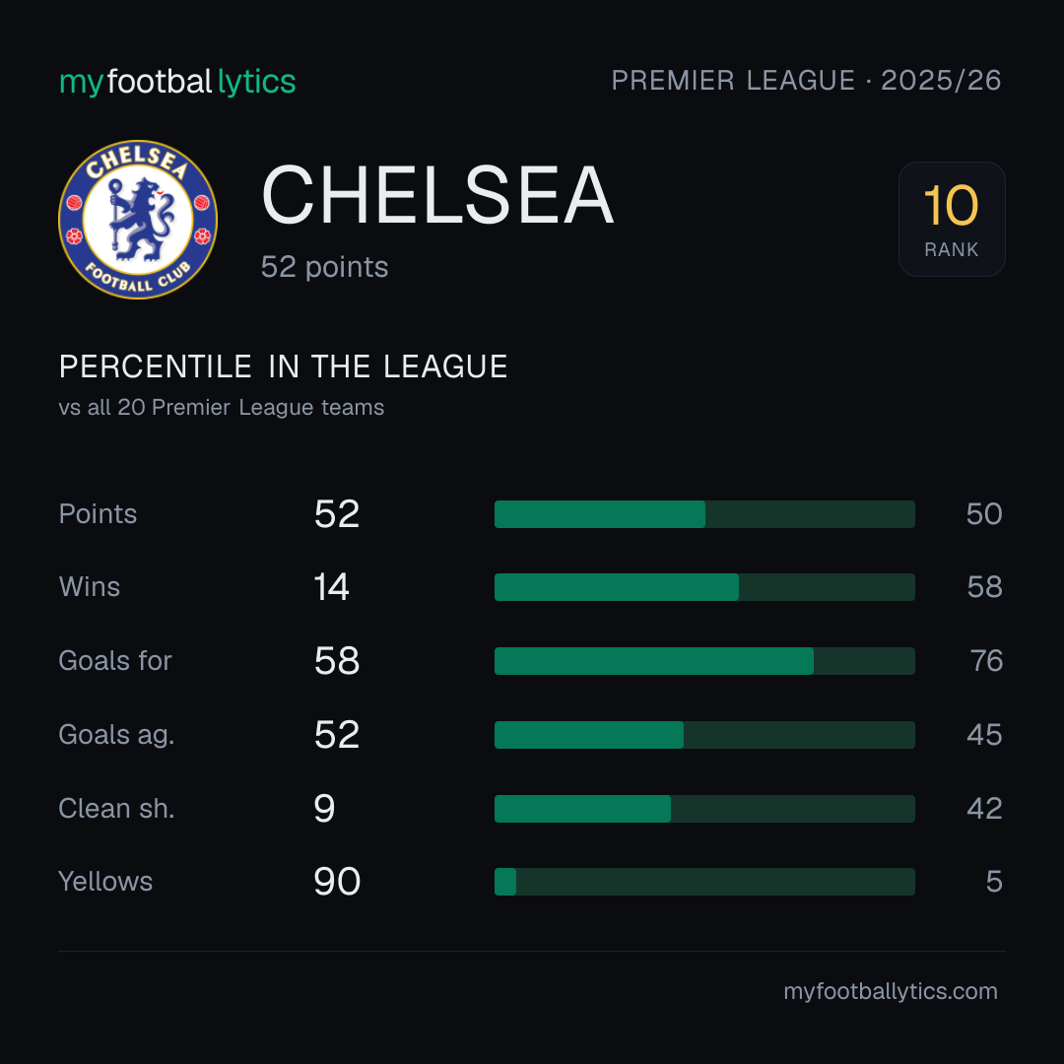Click the Clean sh. percentile bar

(x=704, y=809)
